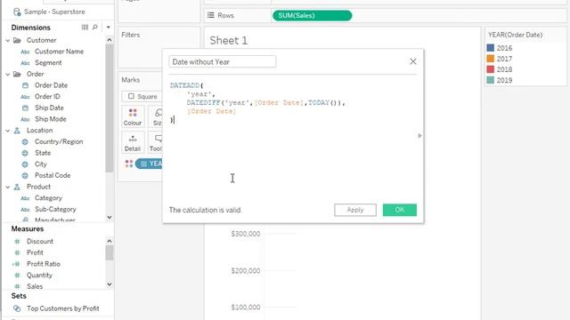Viewport: 570px width, 320px height.
Task: Click the globe icon beside Postal Code
Action: (25, 176)
